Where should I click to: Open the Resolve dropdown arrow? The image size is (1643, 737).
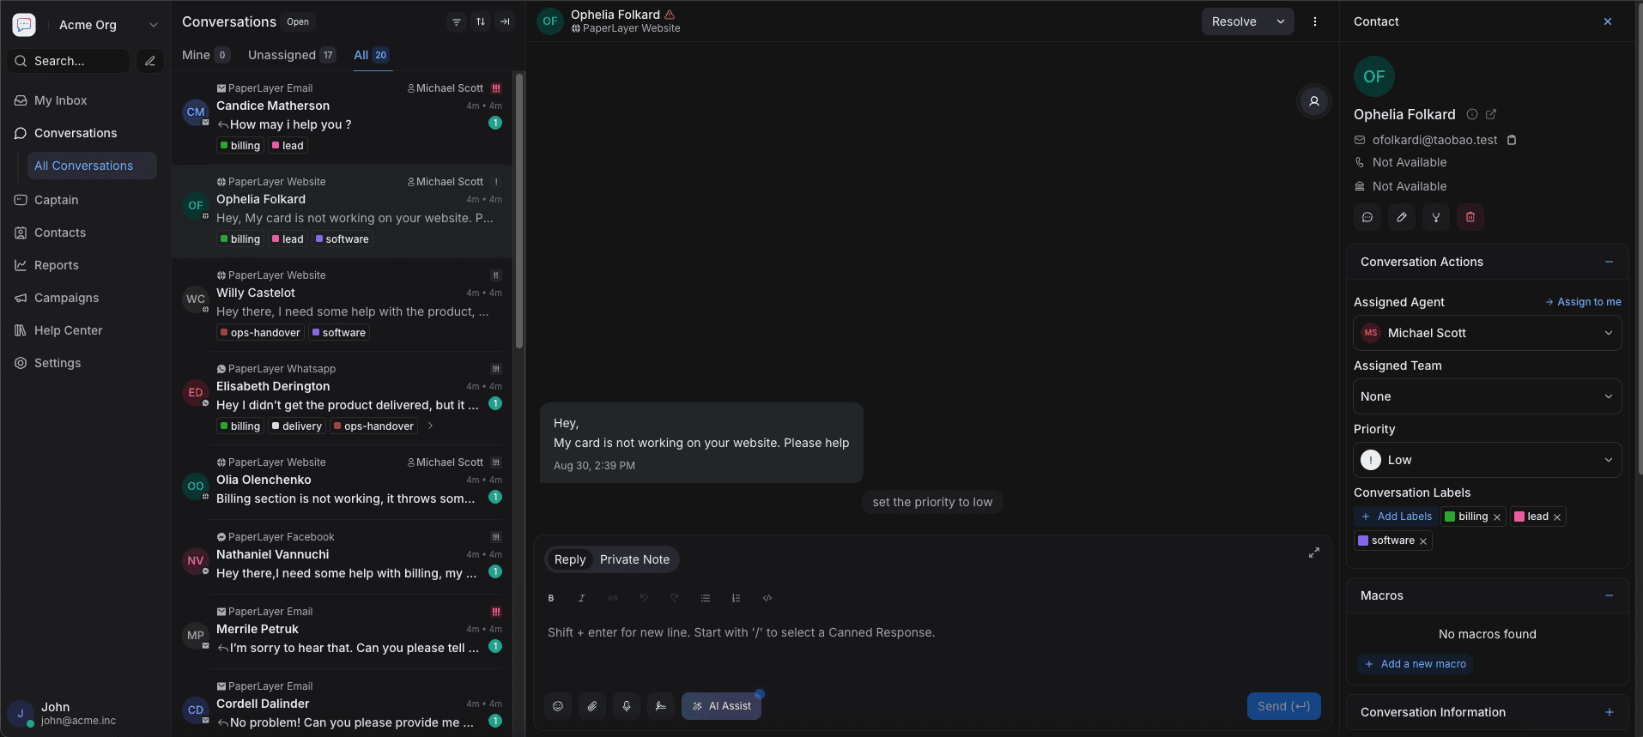click(1281, 21)
